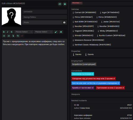
Task: Click the eraser clear-format icon
Action: 61,32
